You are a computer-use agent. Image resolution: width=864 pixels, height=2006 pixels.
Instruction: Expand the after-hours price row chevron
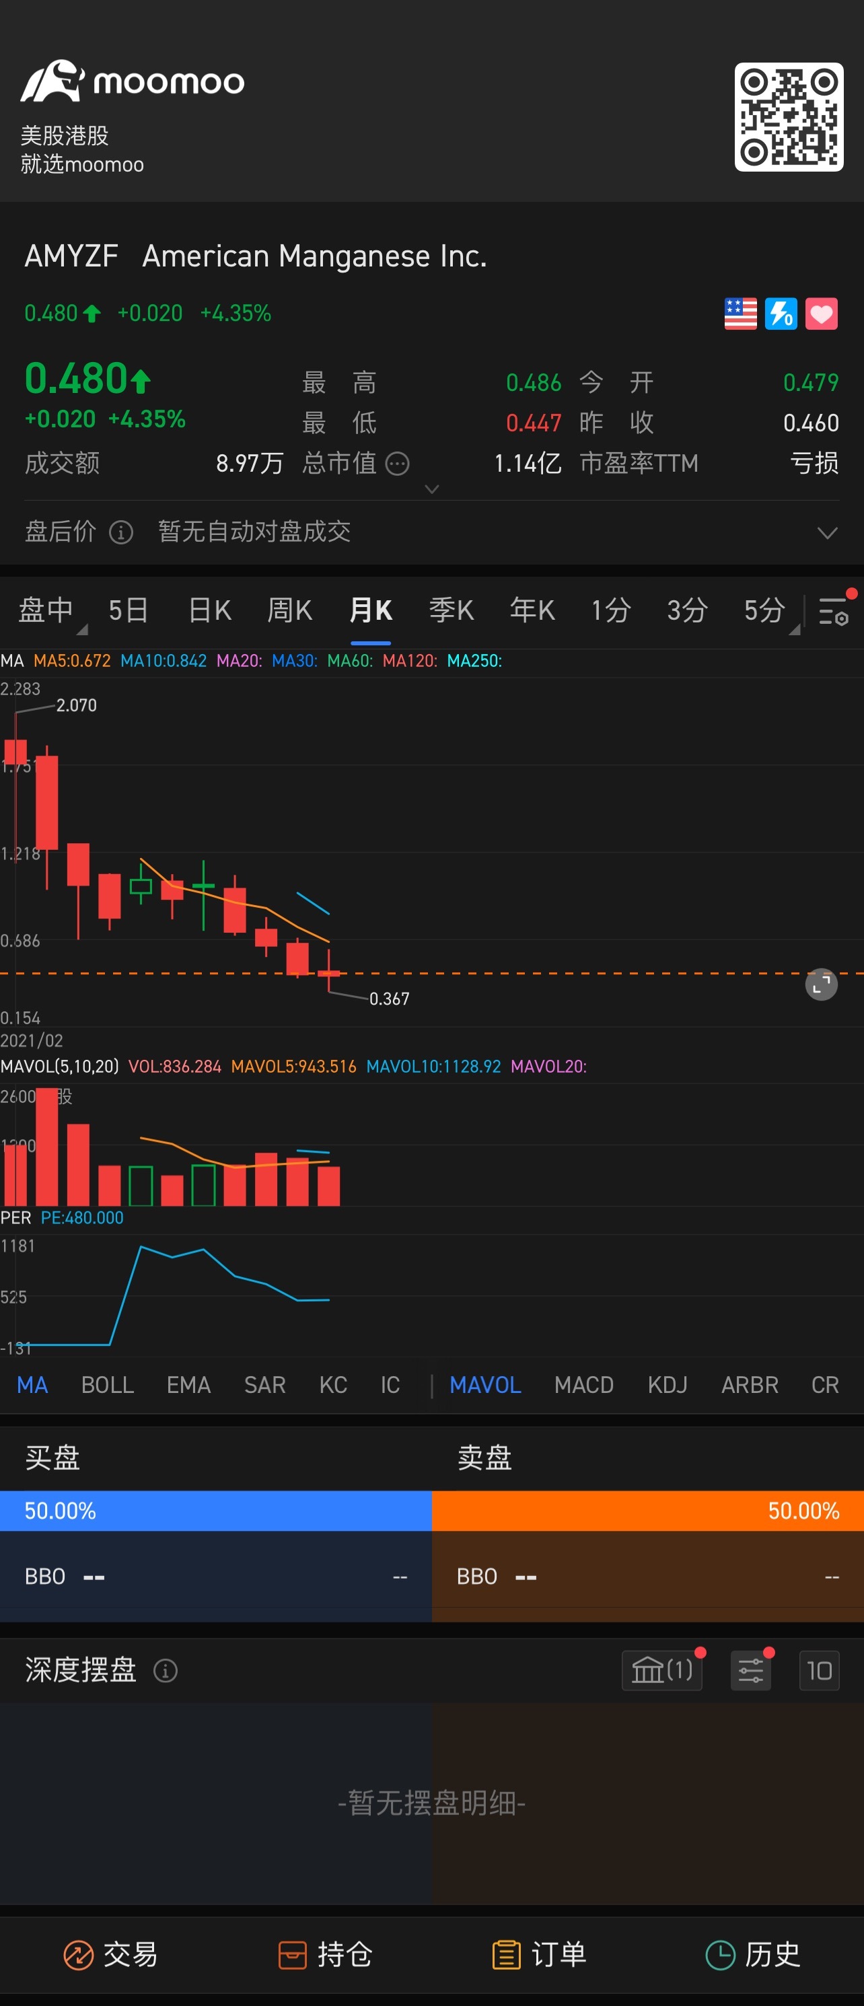(828, 534)
